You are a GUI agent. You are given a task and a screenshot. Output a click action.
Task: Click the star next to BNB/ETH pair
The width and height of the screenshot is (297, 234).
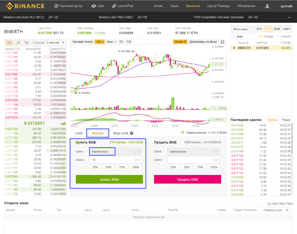[234, 48]
